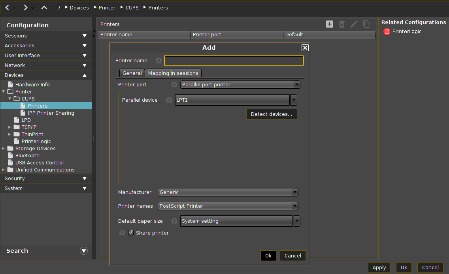Select IPP Printer Sharing tree item
Viewport: 449px width, 274px height.
coord(51,113)
